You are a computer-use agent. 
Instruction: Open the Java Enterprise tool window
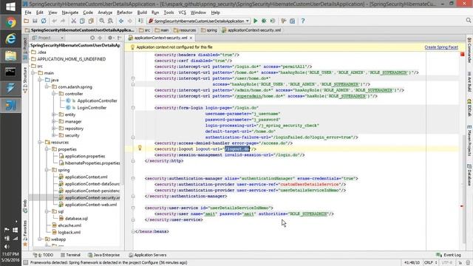pos(103,255)
